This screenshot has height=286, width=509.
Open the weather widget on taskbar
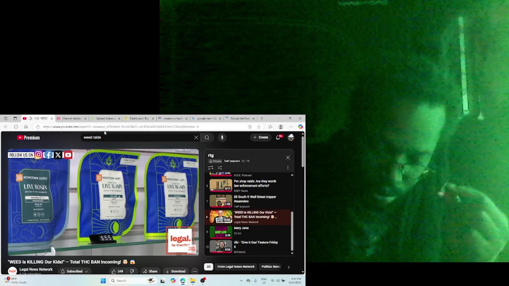pos(15,280)
